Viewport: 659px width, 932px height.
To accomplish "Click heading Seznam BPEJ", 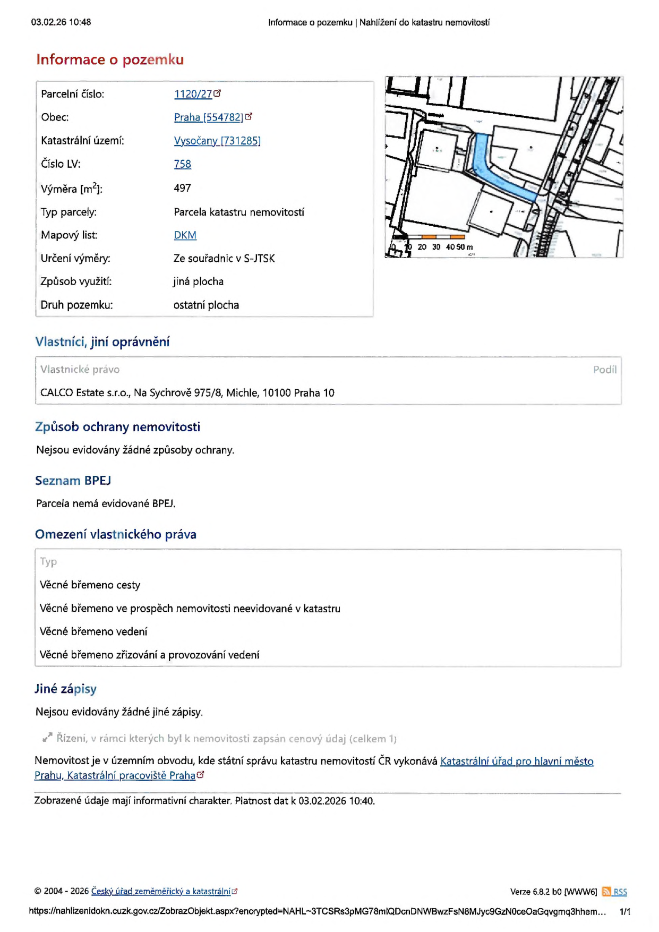I will click(x=73, y=481).
